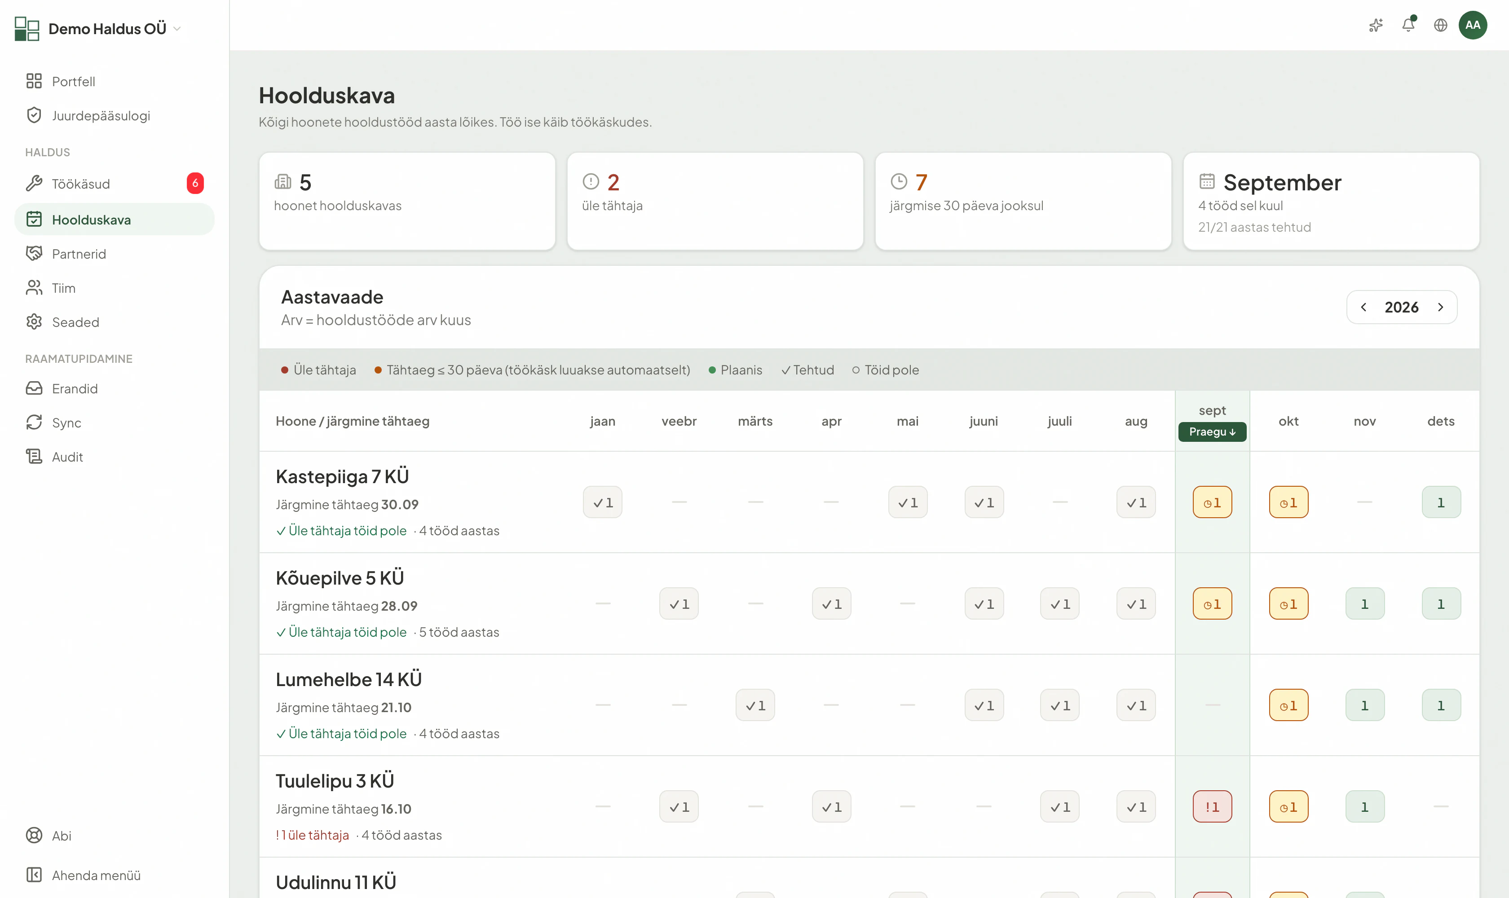Open the Partnerid page
Image resolution: width=1509 pixels, height=898 pixels.
115,254
